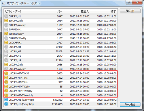Select the EURJPY,Daily entry
Screen dimensions: 144x111
click(16, 21)
